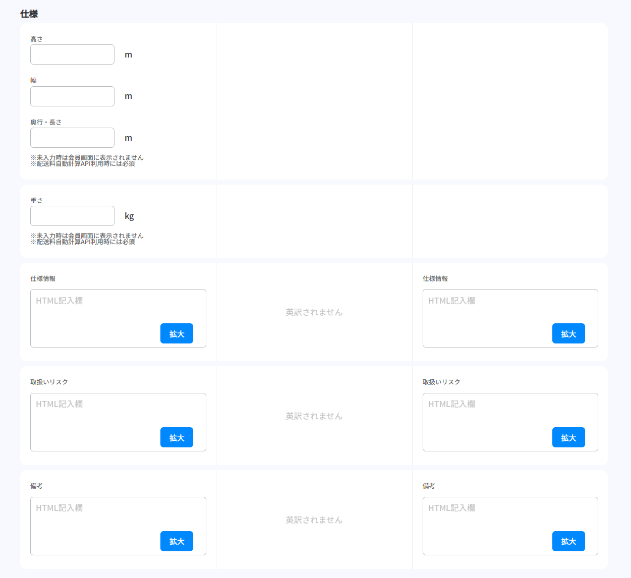Select the 奥行・長さ input field

coord(72,138)
